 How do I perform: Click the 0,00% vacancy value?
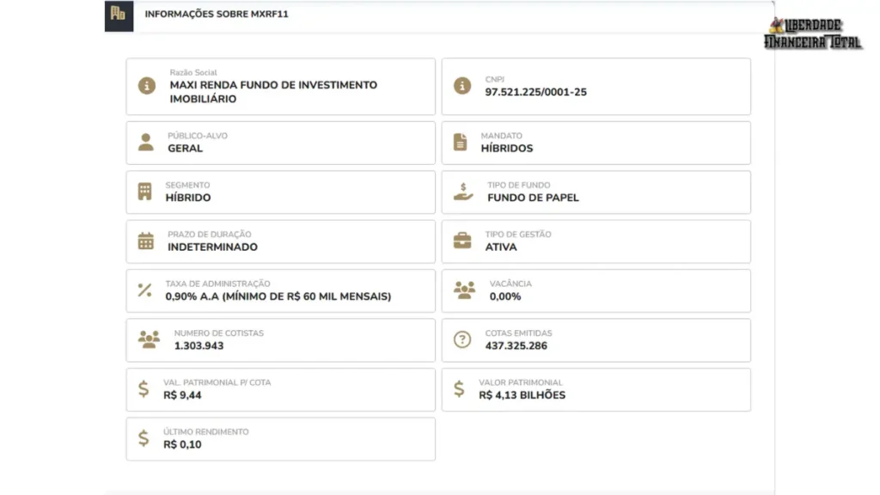coord(505,296)
